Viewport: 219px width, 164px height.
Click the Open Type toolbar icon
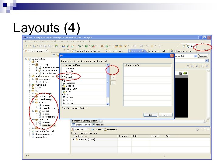[x=116, y=46]
